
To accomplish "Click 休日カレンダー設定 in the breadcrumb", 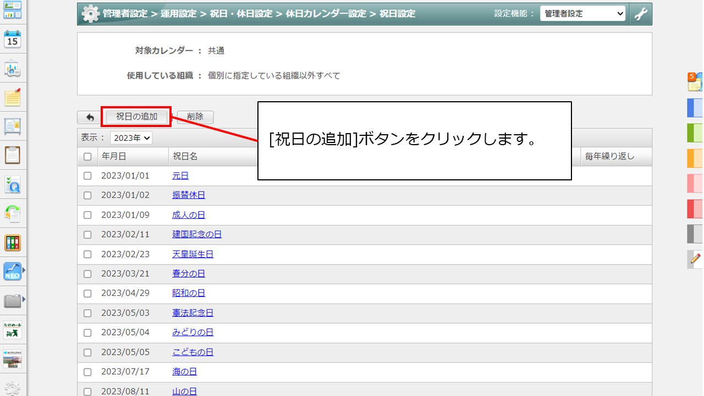I will tap(326, 14).
